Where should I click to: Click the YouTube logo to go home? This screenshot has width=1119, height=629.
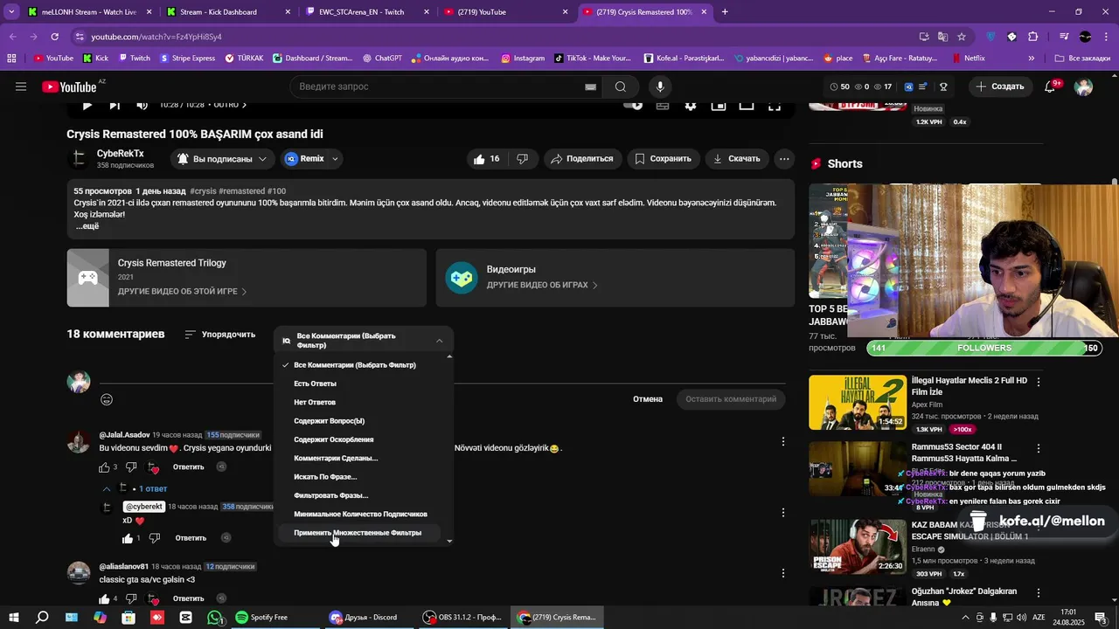pyautogui.click(x=69, y=86)
